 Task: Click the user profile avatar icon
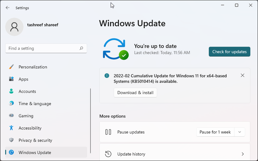point(14,27)
